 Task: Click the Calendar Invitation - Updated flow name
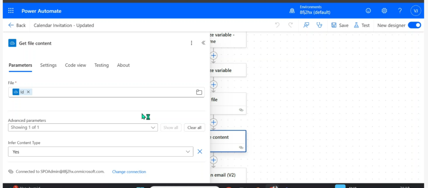click(x=64, y=25)
